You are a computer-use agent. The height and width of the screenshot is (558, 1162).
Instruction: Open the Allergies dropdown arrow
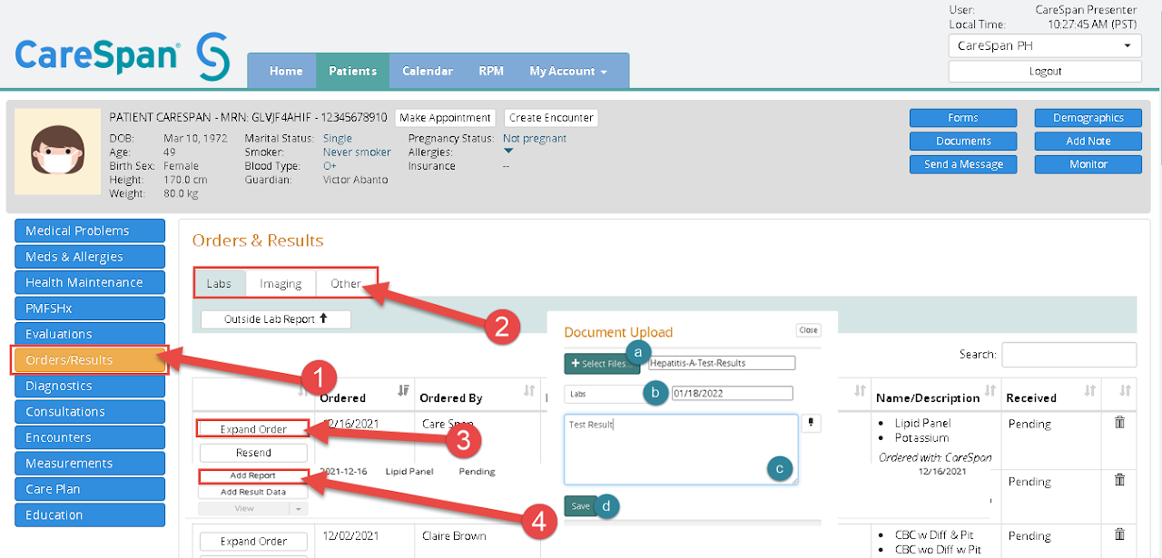pos(508,152)
